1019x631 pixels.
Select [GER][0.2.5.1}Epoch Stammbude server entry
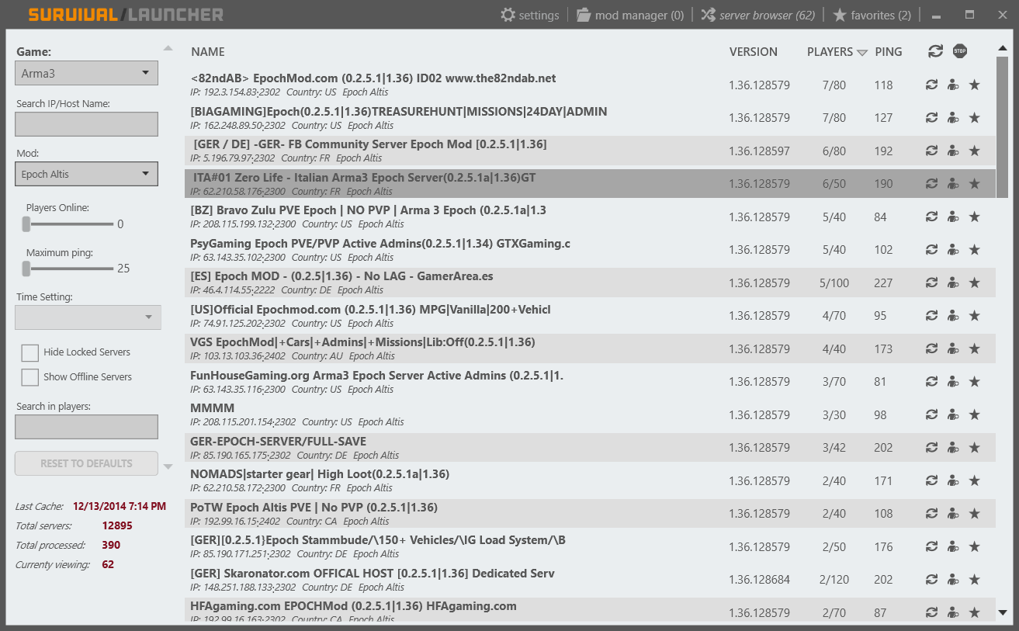[x=590, y=546]
